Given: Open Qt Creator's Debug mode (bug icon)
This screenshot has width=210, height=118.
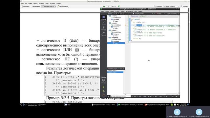Looking at the screenshot, I should (x=104, y=28).
